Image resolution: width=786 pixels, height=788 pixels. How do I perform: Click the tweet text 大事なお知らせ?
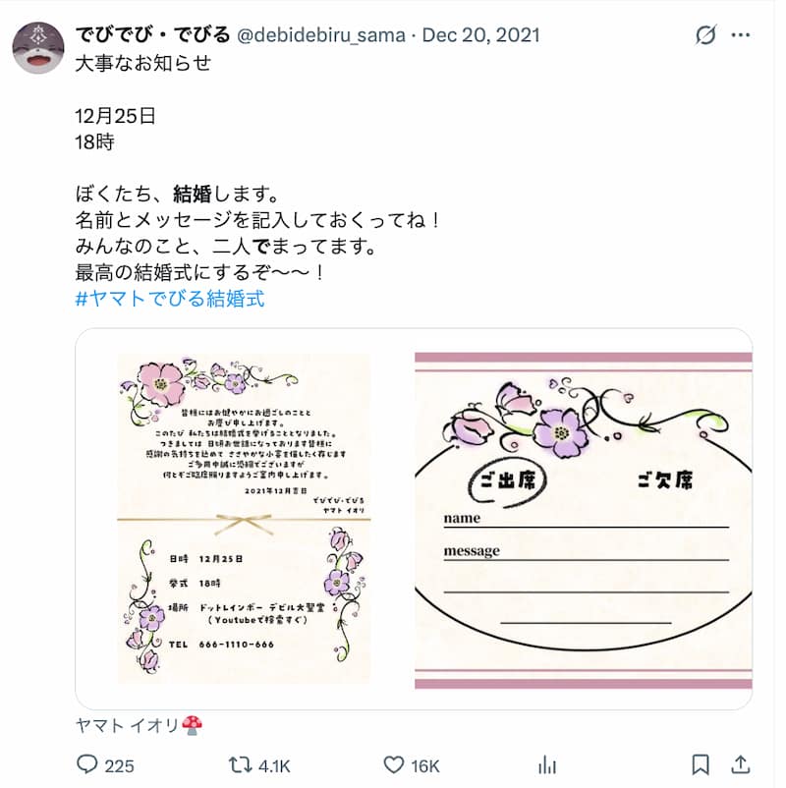click(x=143, y=63)
